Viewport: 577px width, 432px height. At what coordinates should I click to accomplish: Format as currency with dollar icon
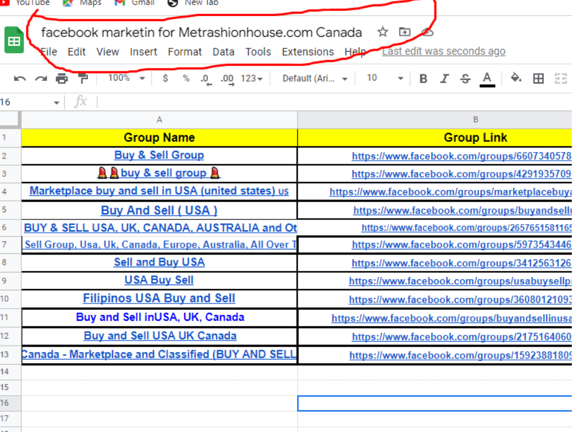pos(165,78)
